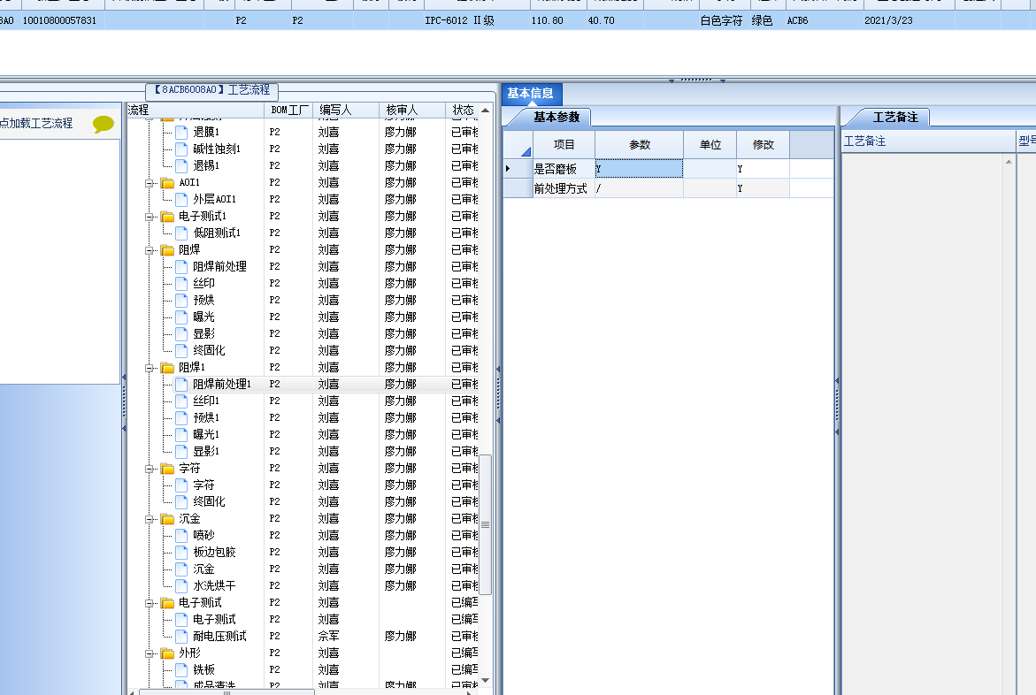Click the 退锡1 document icon

181,165
